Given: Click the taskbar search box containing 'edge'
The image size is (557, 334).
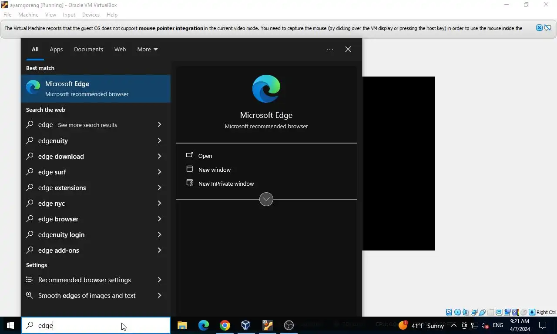Looking at the screenshot, I should 96,325.
